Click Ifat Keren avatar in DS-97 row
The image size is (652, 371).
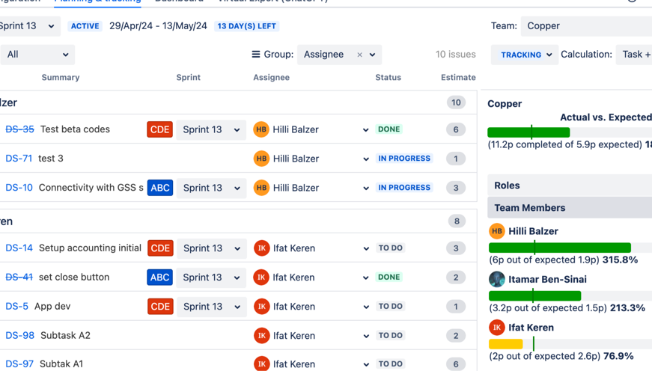(x=261, y=364)
